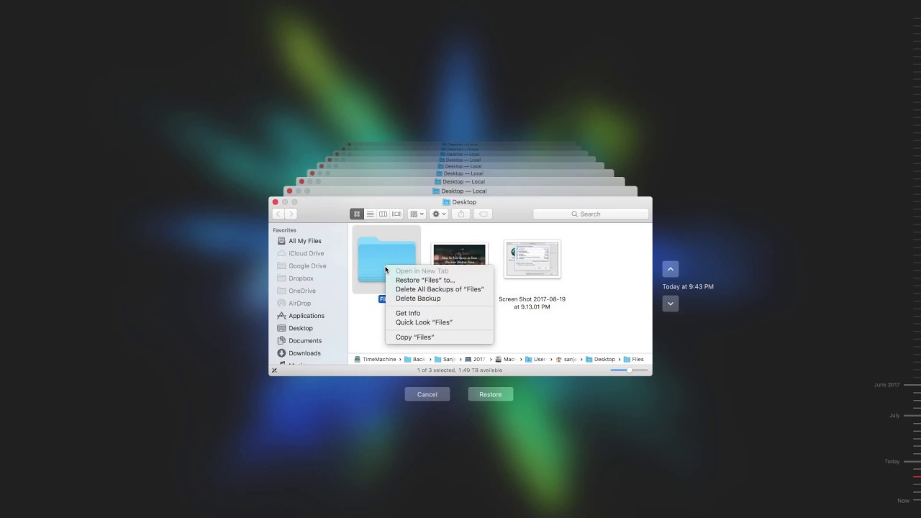
Task: Switch to list view
Action: pos(370,214)
